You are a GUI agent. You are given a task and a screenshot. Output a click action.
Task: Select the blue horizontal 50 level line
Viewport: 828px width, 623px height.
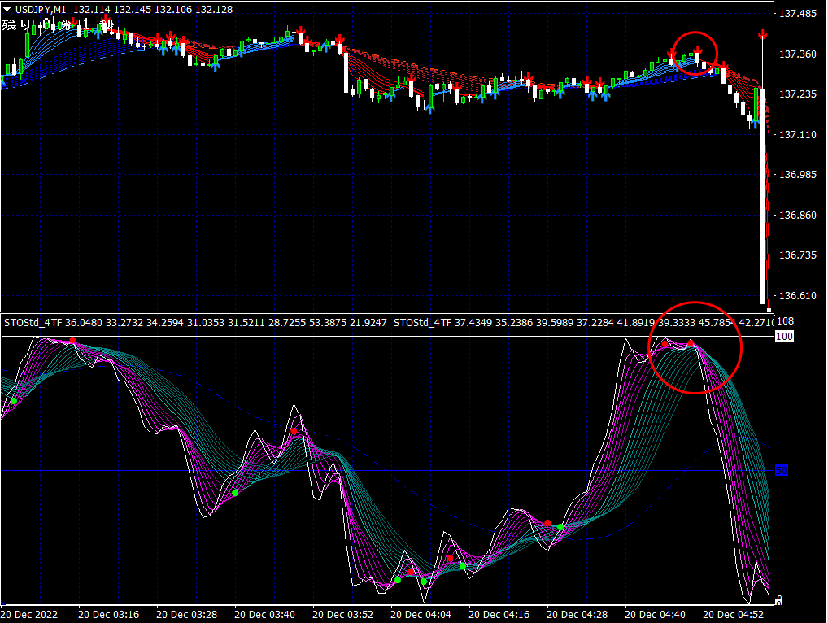point(388,470)
